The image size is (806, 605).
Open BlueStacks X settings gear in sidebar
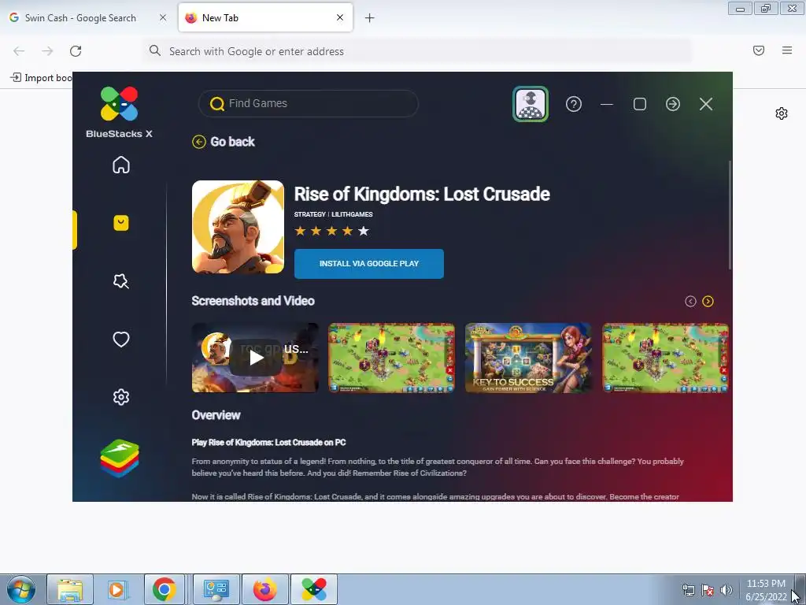click(x=120, y=397)
